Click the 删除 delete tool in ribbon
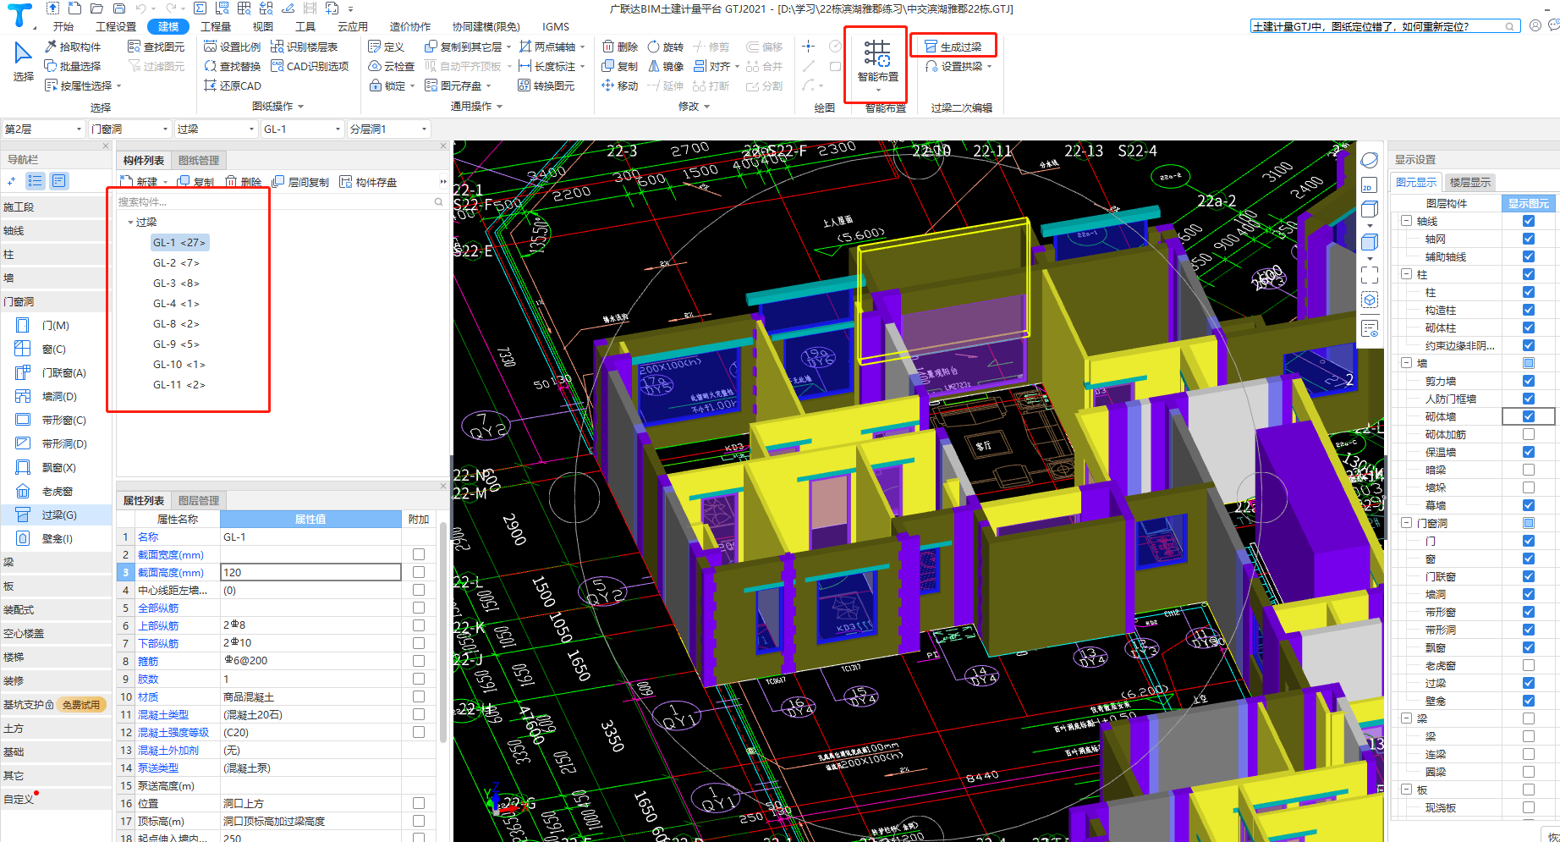The width and height of the screenshot is (1560, 842). (620, 47)
